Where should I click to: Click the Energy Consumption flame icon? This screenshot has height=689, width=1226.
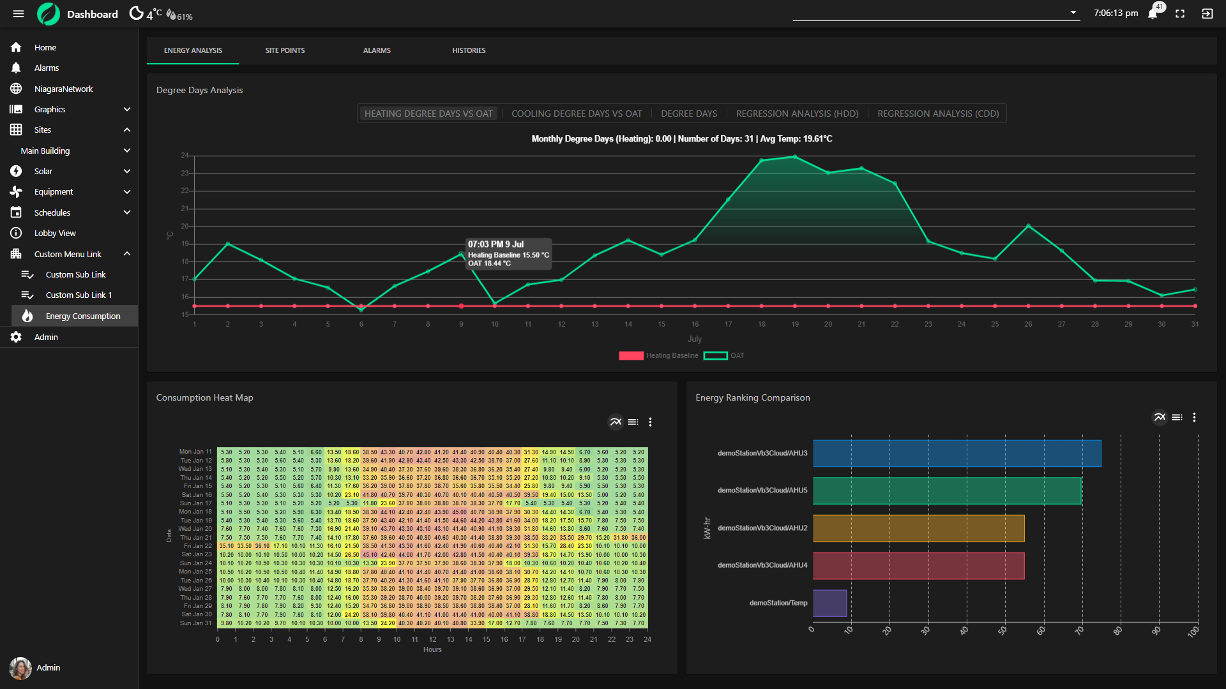(x=27, y=316)
